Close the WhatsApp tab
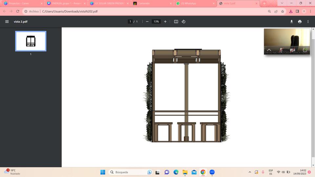Viewport: 315px width, 177px height. coord(214,3)
